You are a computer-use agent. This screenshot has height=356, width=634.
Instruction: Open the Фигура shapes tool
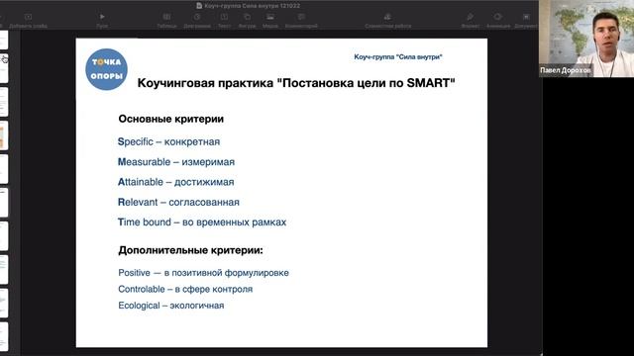pos(247,17)
